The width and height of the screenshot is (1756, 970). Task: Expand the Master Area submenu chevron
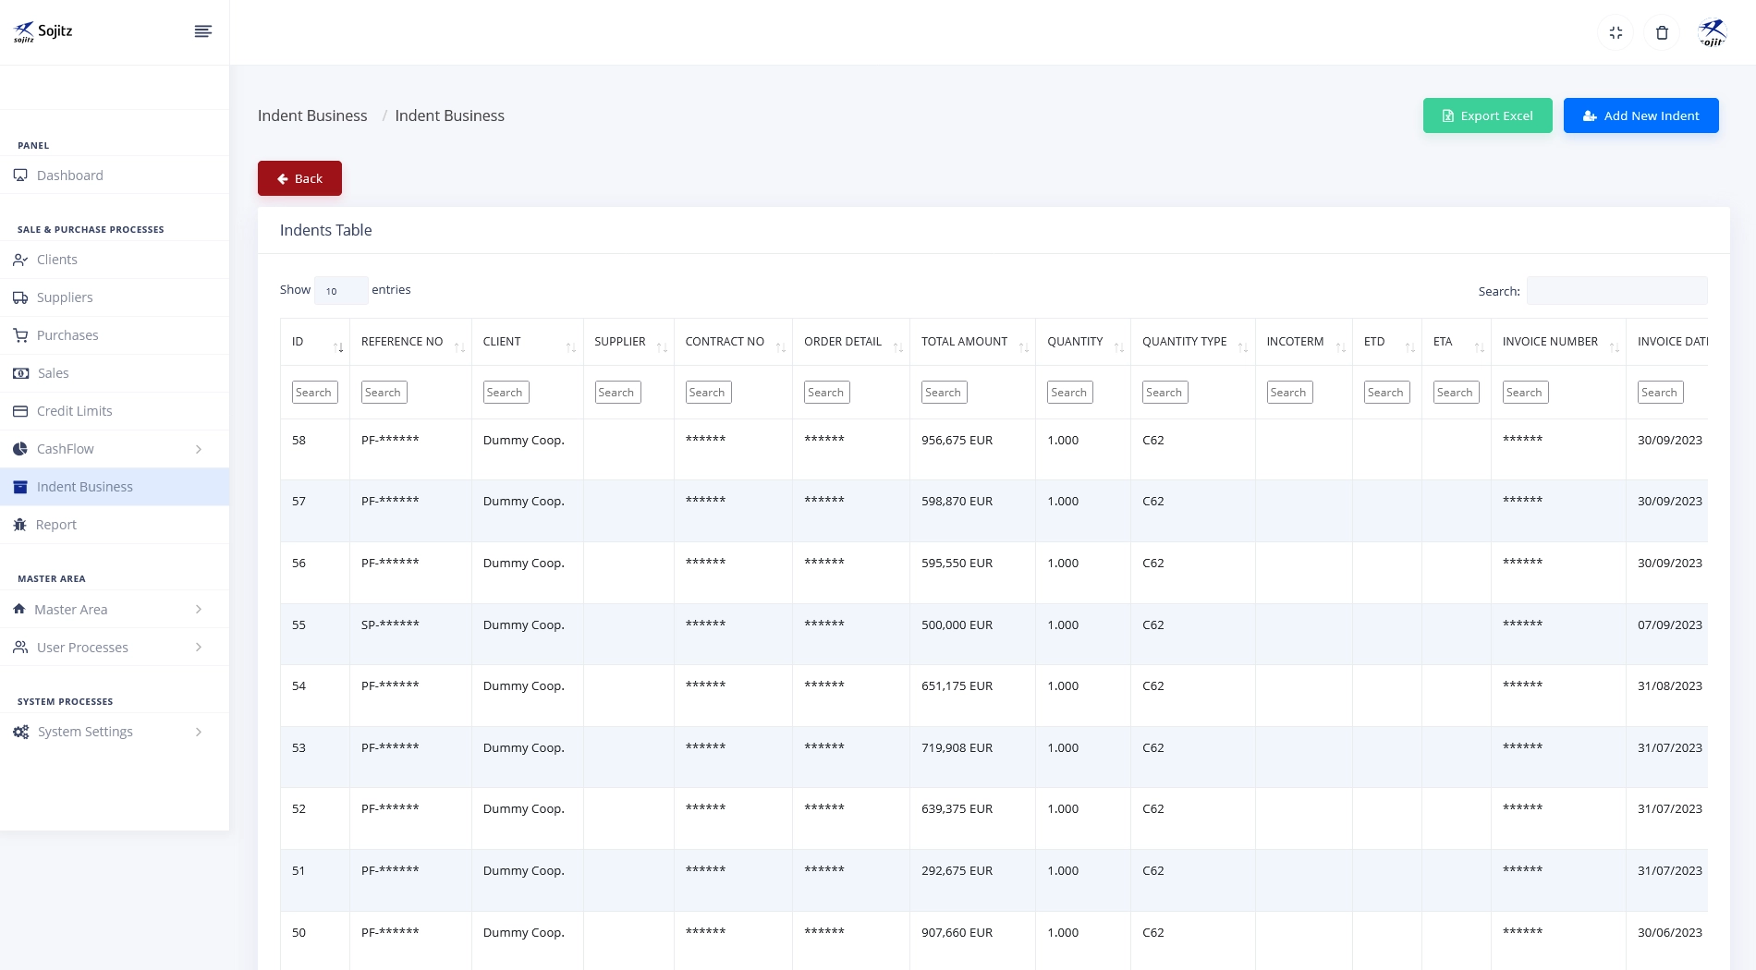[x=199, y=610]
